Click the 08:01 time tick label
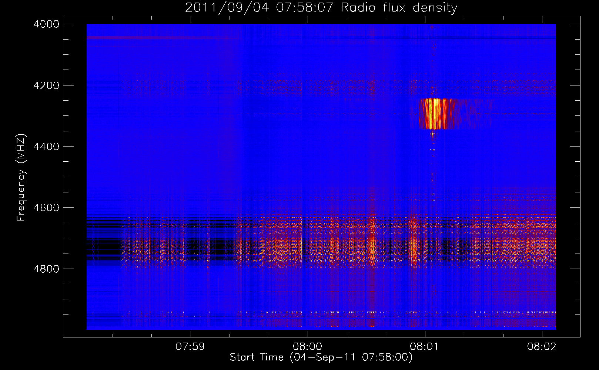Image resolution: width=599 pixels, height=370 pixels. click(x=425, y=347)
